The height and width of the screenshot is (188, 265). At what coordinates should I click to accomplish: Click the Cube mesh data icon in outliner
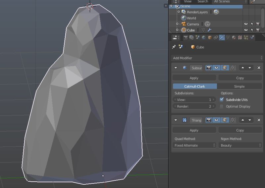(x=203, y=30)
